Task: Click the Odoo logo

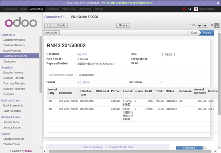Action: click(x=21, y=22)
